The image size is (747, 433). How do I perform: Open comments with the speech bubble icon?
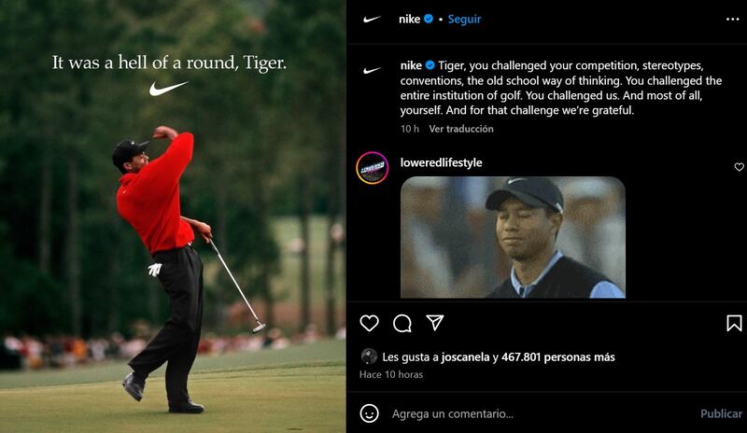402,323
